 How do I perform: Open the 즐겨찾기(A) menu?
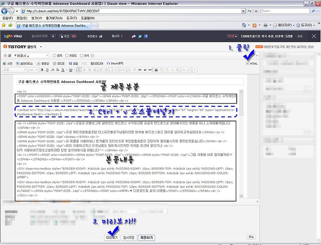[54, 18]
